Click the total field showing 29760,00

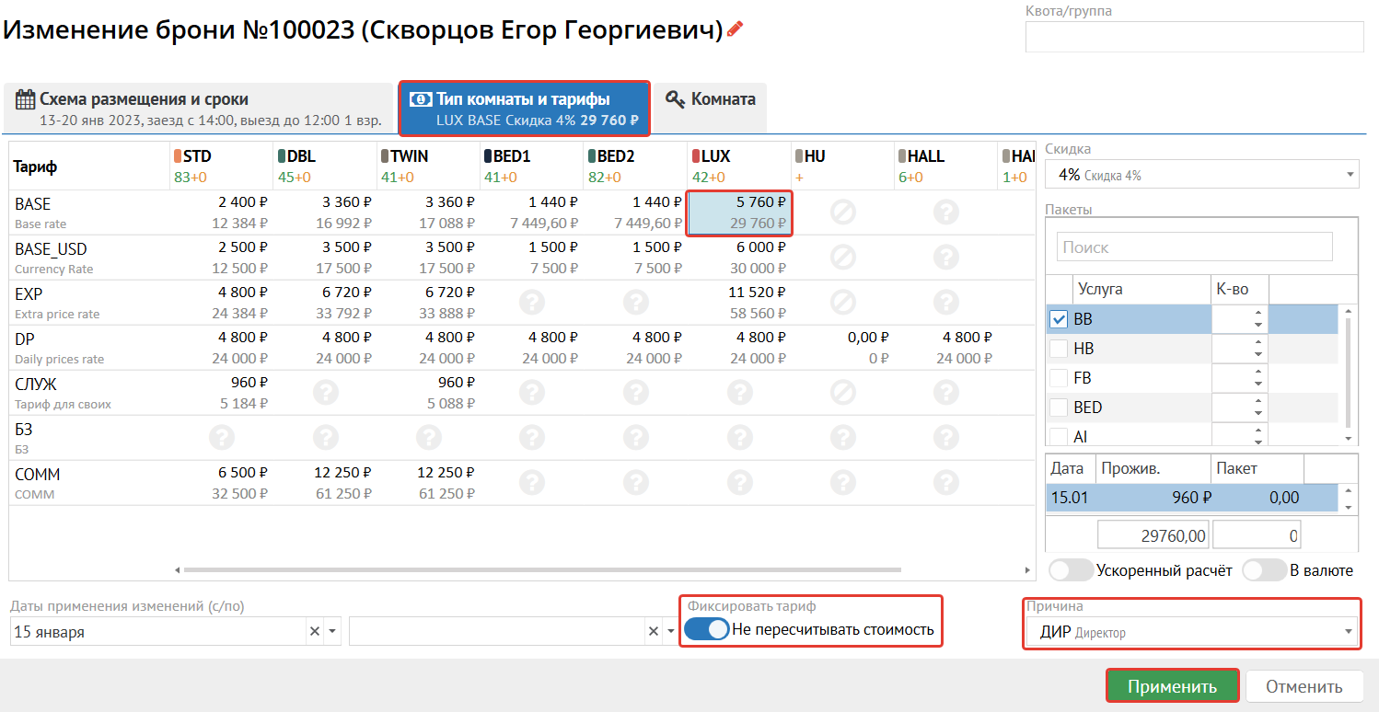click(1153, 534)
